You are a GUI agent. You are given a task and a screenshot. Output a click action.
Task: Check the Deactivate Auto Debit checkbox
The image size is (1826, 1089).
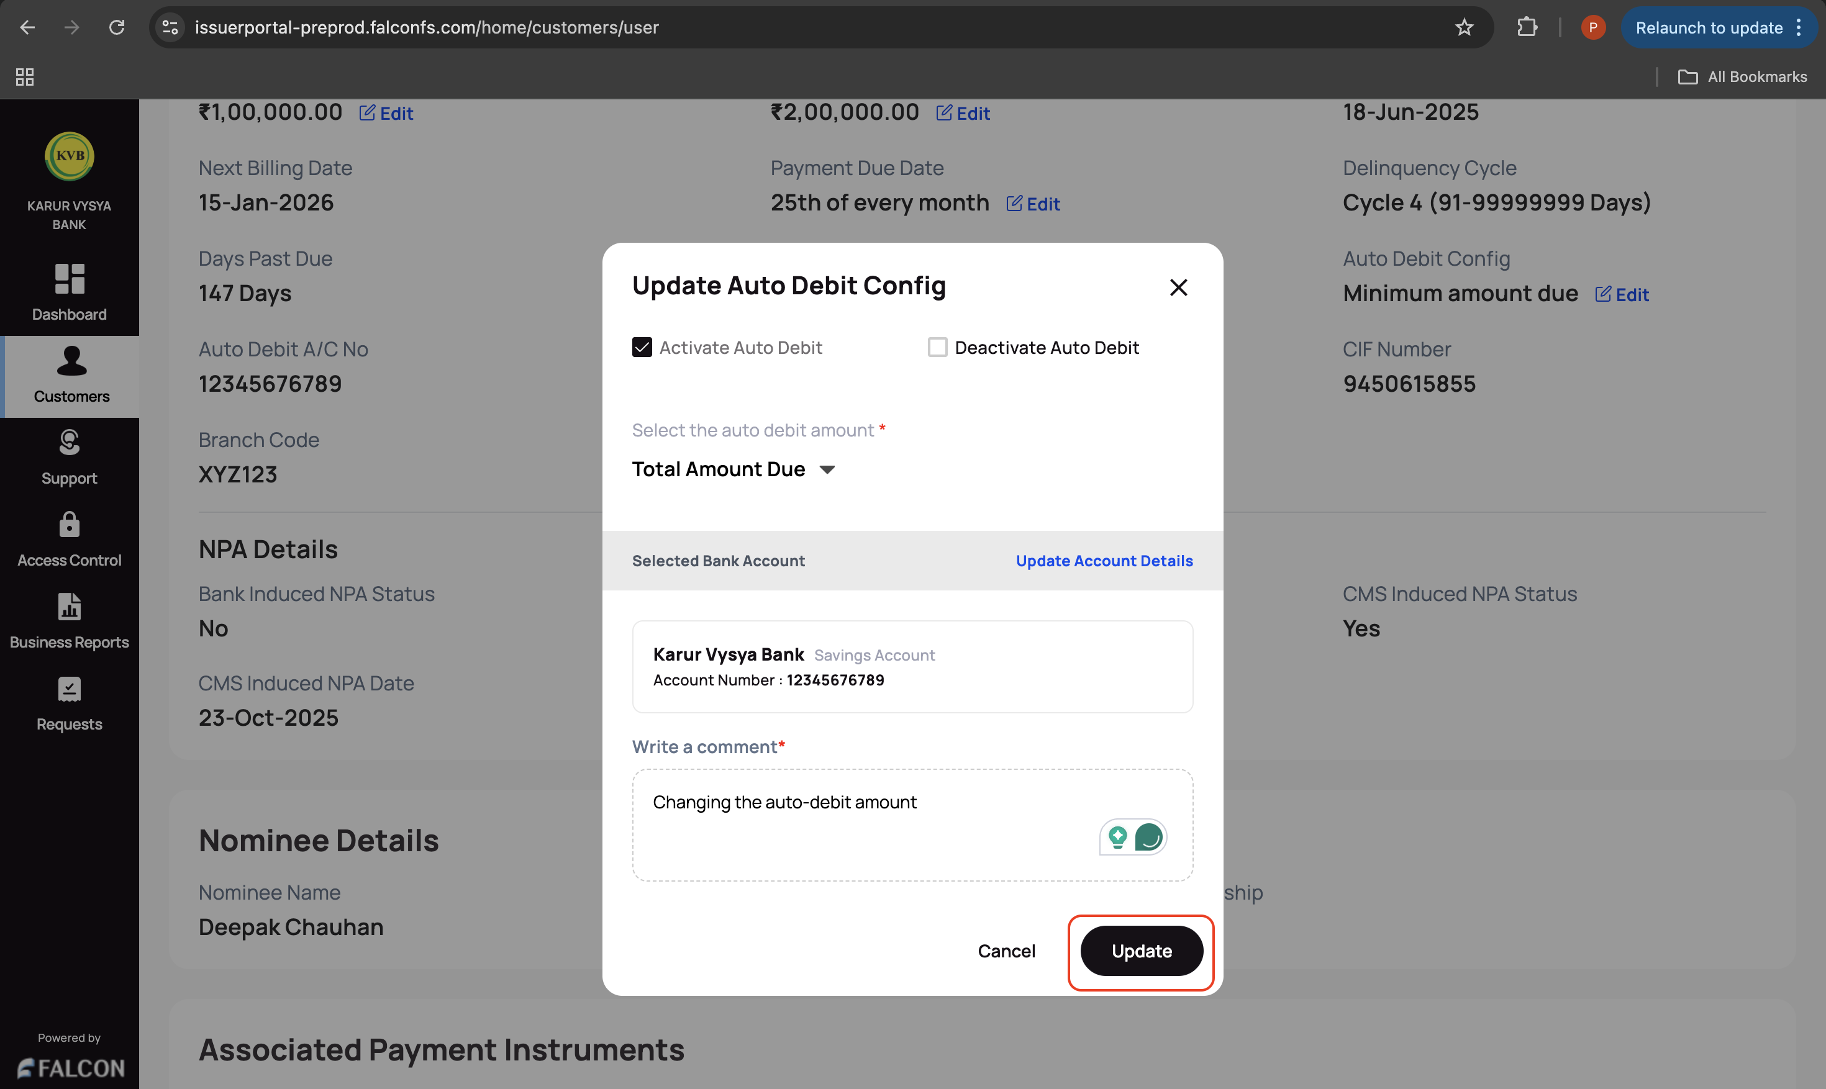coord(937,348)
